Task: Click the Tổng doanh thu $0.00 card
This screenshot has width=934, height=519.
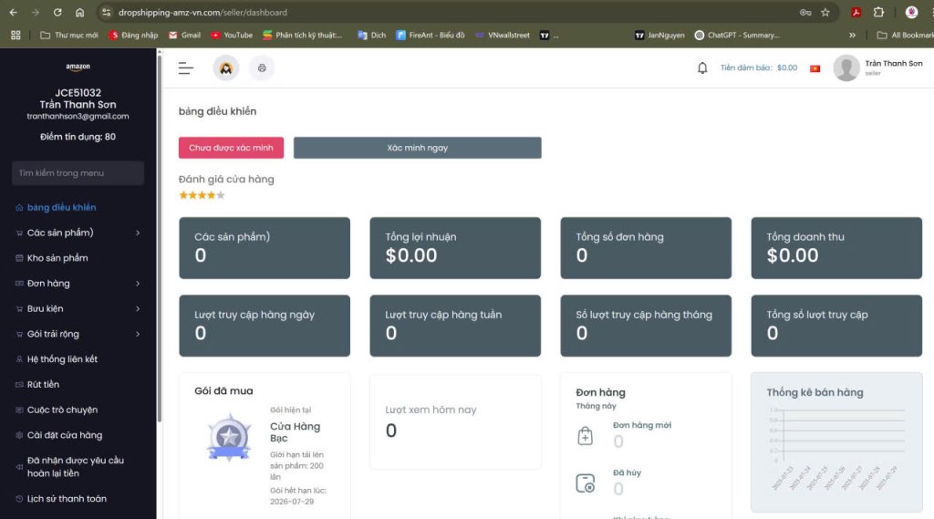Action: [x=836, y=248]
